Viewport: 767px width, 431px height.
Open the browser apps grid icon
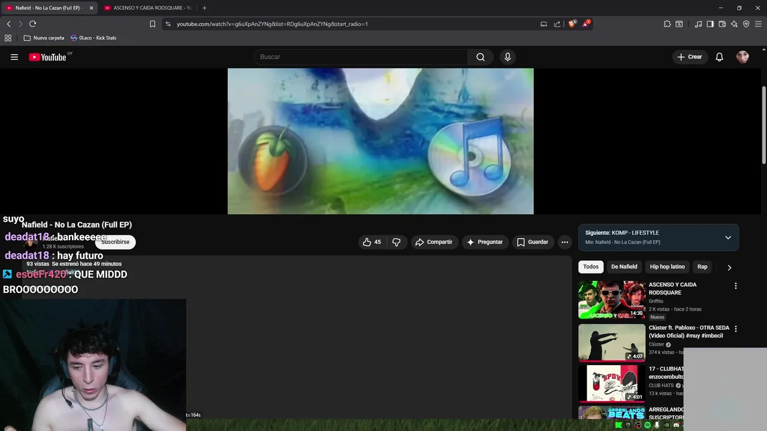coord(8,38)
